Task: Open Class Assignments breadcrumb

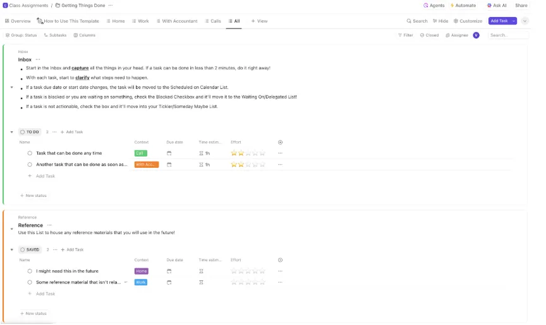Action: (x=25, y=6)
